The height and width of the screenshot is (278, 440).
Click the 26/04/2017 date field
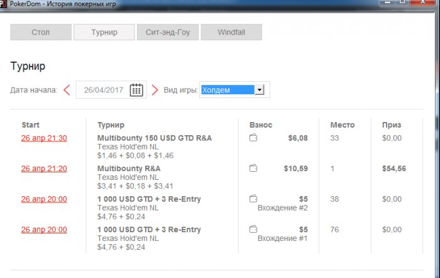pyautogui.click(x=111, y=90)
